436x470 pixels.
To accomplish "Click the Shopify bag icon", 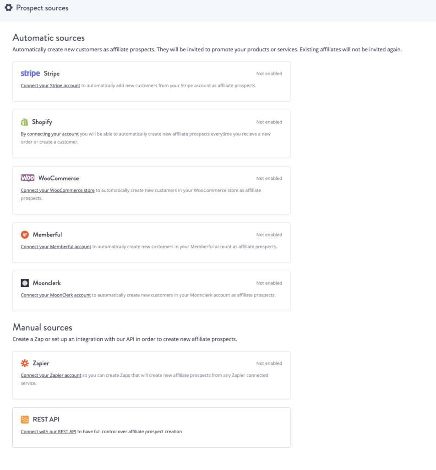I will [24, 122].
